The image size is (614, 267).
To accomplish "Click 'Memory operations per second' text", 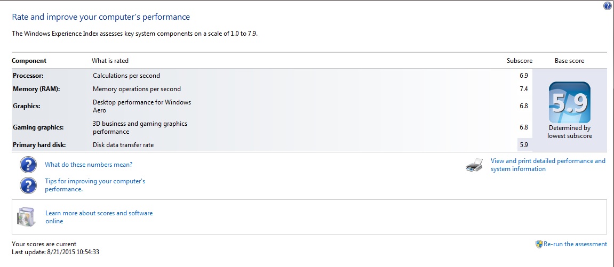I will tap(137, 89).
